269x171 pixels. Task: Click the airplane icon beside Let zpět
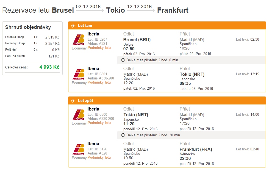(73, 101)
